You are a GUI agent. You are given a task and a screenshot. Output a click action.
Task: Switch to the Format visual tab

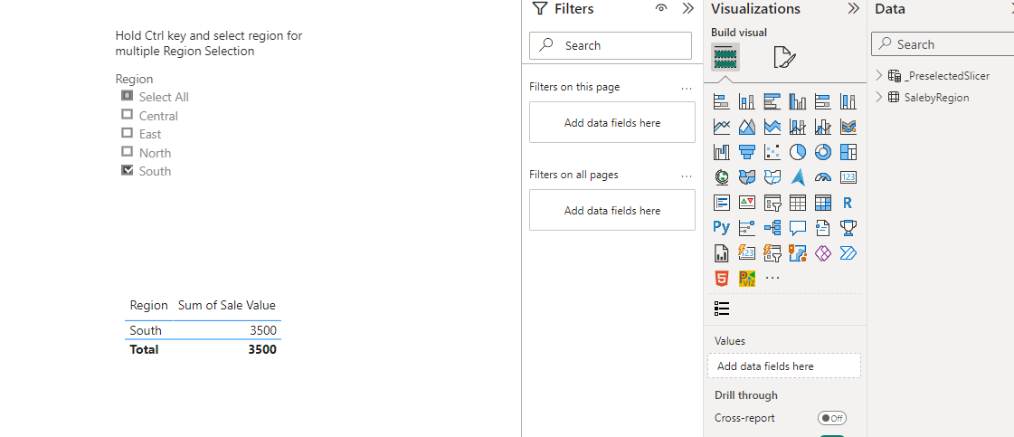point(784,58)
